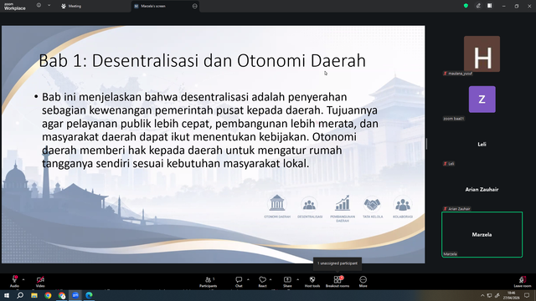Viewport: 536px width, 301px height.
Task: Click the shared slide title text
Action: pyautogui.click(x=202, y=61)
